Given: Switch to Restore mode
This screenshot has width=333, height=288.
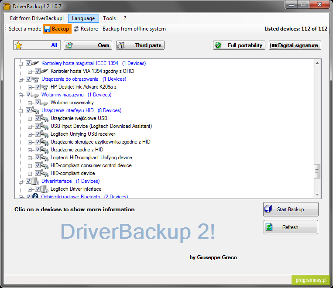Looking at the screenshot, I should pos(86,29).
